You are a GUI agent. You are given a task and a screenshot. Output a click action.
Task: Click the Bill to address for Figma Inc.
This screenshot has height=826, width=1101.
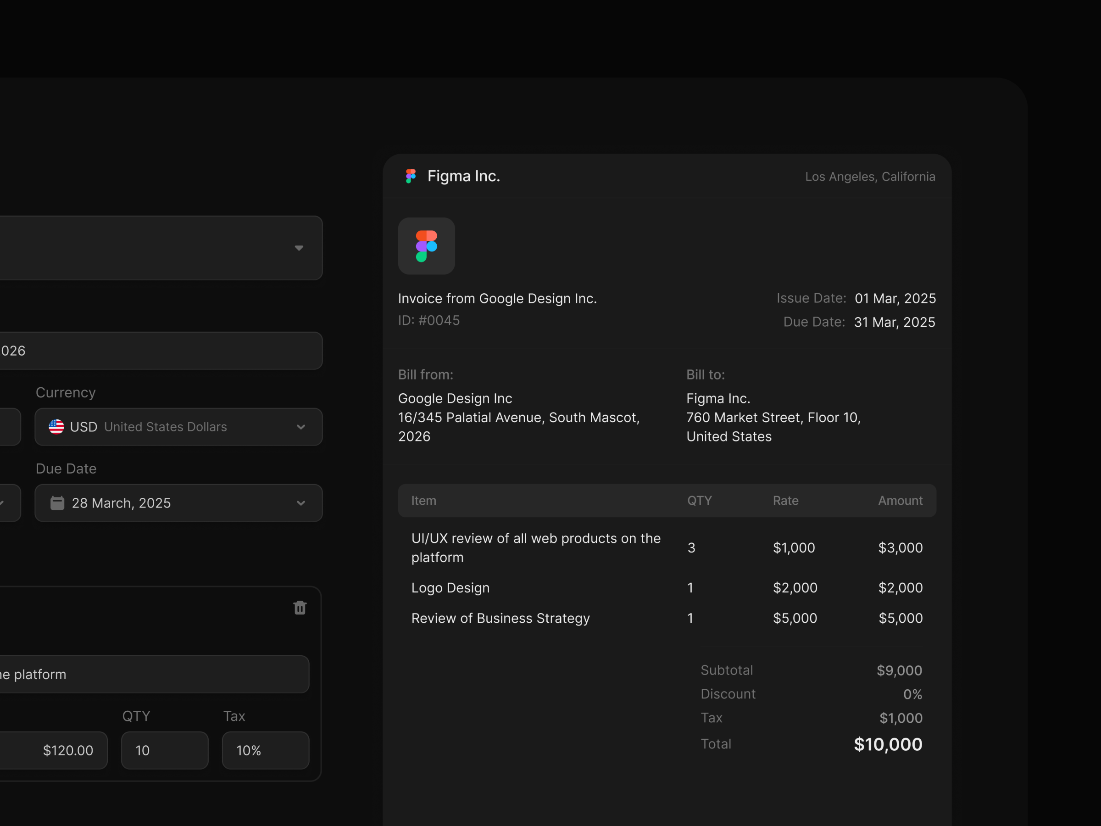(773, 417)
